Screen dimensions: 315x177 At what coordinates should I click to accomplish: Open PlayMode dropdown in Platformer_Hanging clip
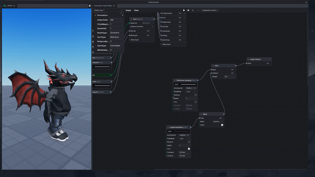(x=191, y=92)
